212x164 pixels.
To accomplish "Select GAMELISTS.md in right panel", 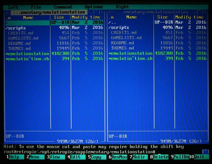I will [157, 38].
